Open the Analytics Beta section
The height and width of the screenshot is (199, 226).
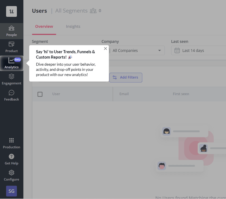(x=11, y=63)
